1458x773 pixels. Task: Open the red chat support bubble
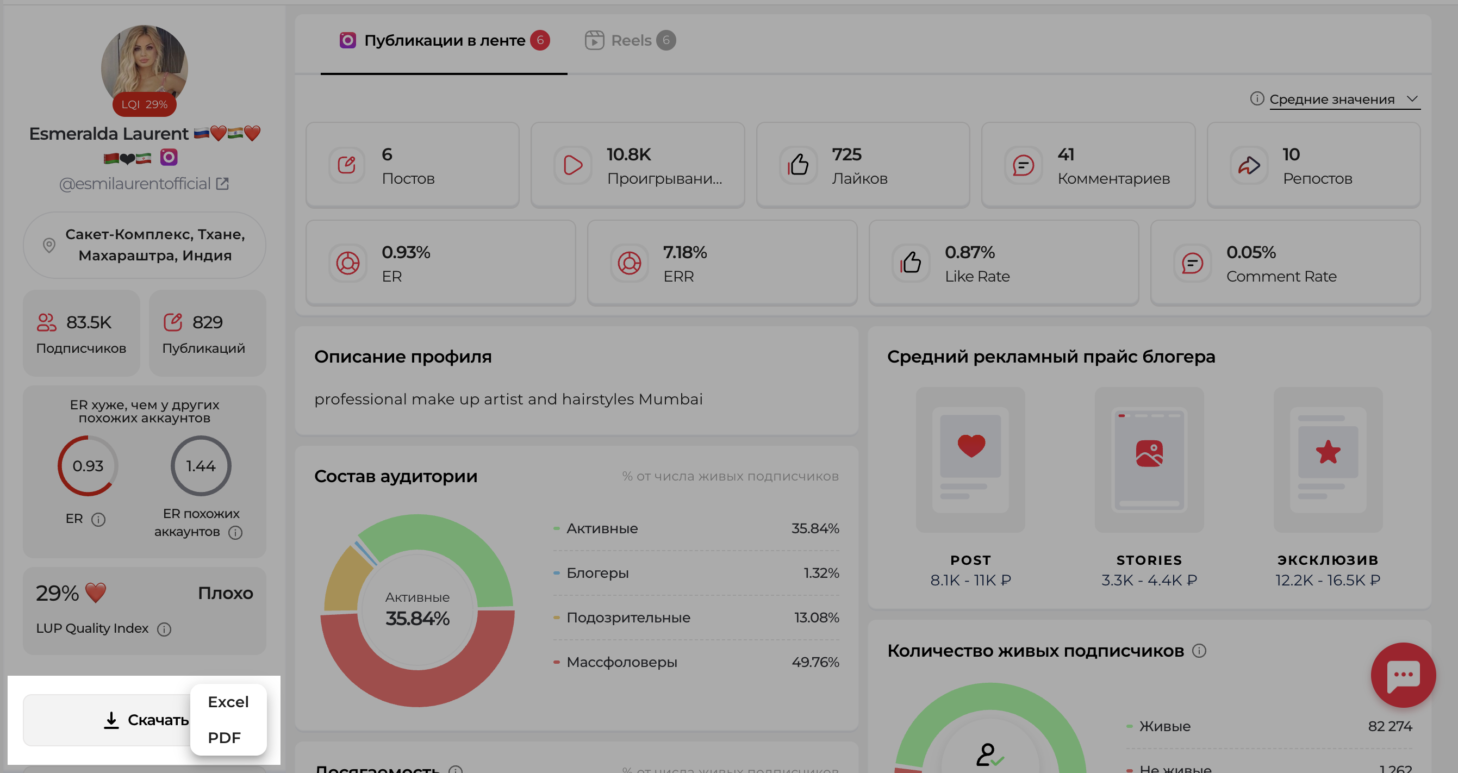[x=1403, y=675]
